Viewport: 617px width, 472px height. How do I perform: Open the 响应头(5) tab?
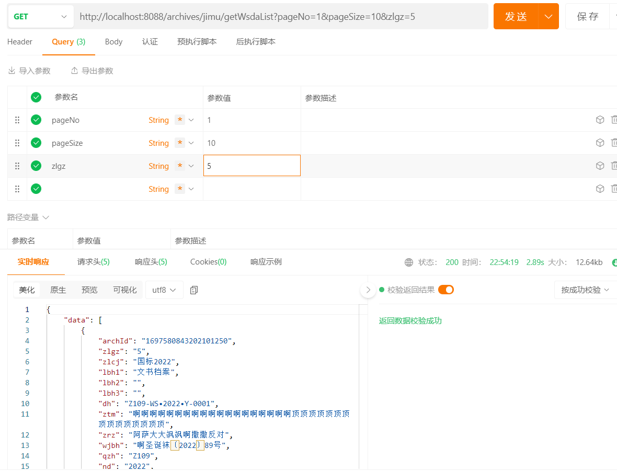[151, 262]
